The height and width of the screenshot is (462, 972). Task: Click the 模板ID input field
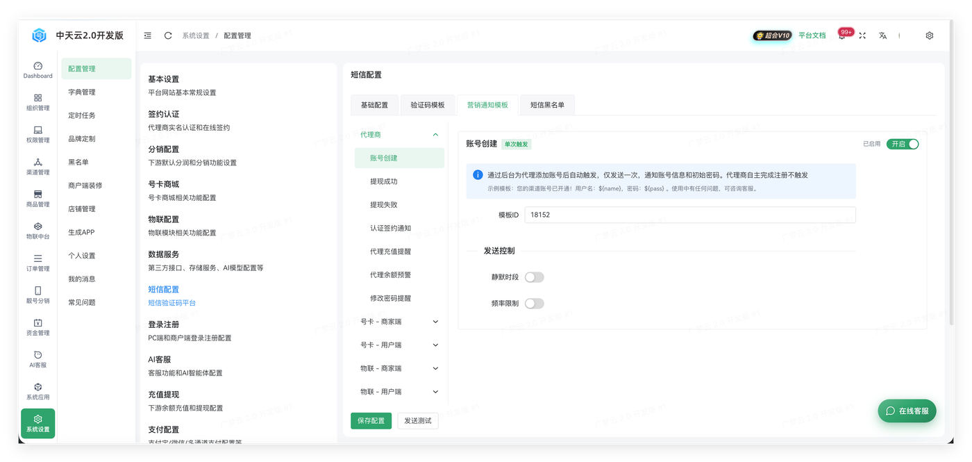coord(690,215)
